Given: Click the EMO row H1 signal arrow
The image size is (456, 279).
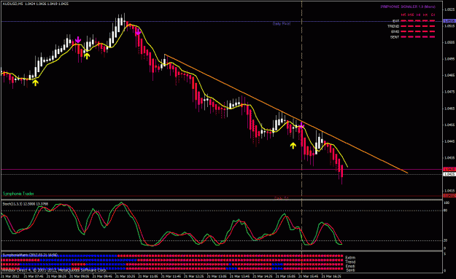Looking at the screenshot, I should [417, 31].
